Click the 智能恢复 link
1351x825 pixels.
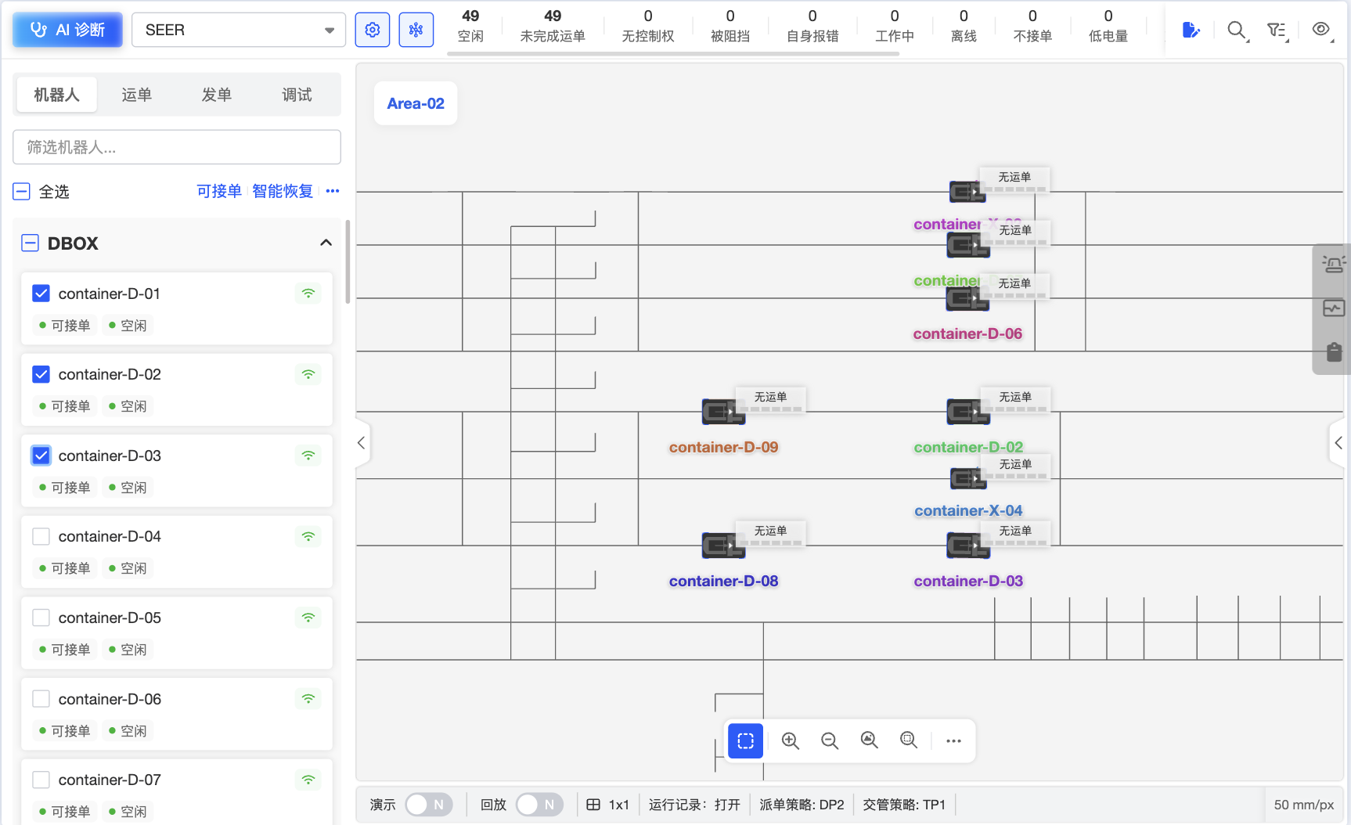point(283,191)
